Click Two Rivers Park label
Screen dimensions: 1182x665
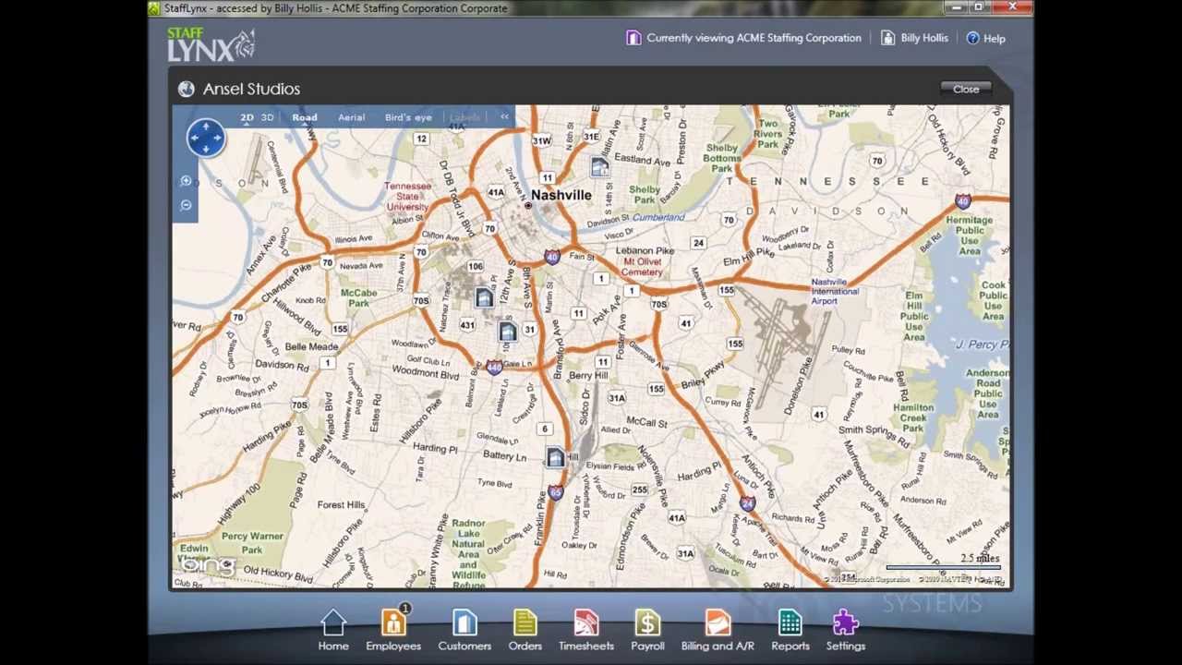pyautogui.click(x=767, y=133)
